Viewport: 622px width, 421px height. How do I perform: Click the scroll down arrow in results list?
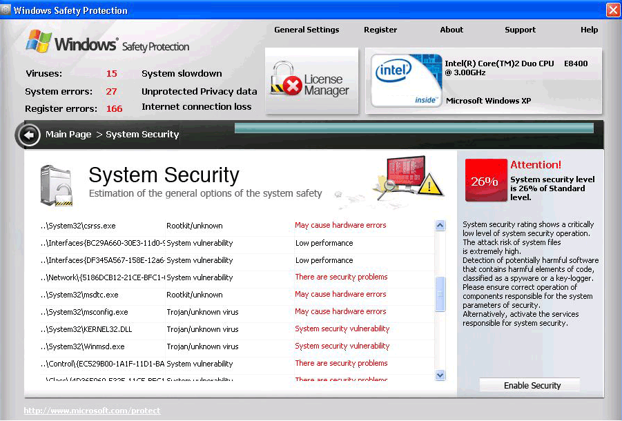pos(440,375)
